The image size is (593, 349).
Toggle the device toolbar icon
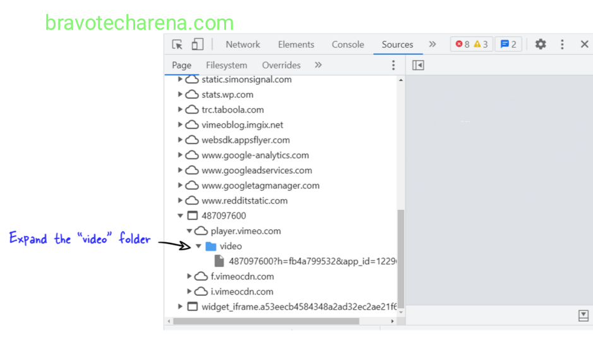tap(198, 44)
